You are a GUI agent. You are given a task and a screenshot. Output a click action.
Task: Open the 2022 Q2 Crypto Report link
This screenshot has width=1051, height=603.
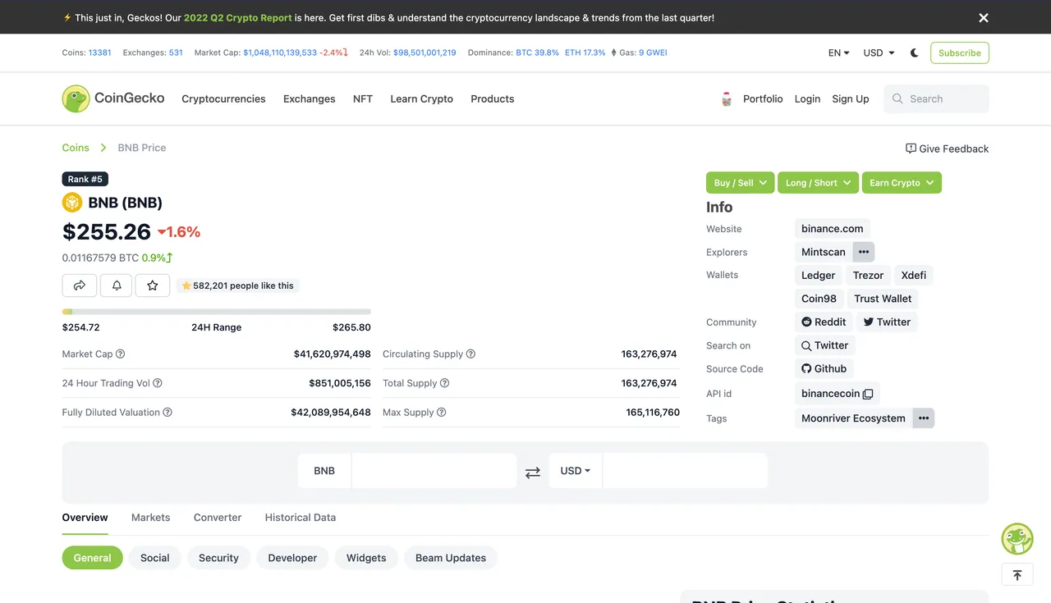point(238,17)
